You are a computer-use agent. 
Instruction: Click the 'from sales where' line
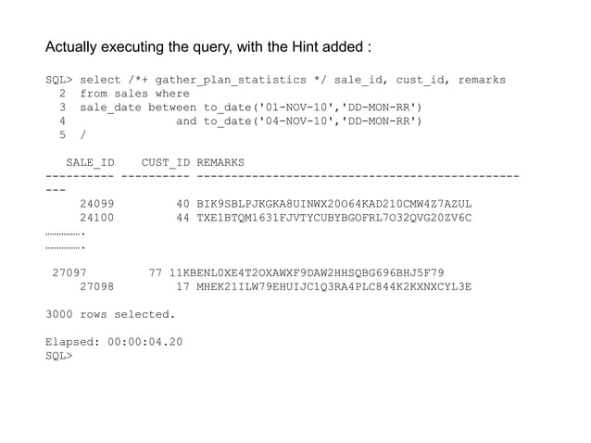point(134,94)
